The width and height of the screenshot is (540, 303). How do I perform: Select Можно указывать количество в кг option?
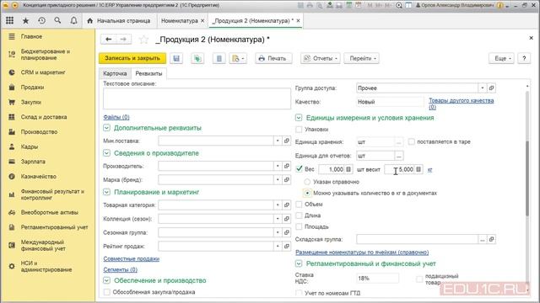(x=307, y=193)
